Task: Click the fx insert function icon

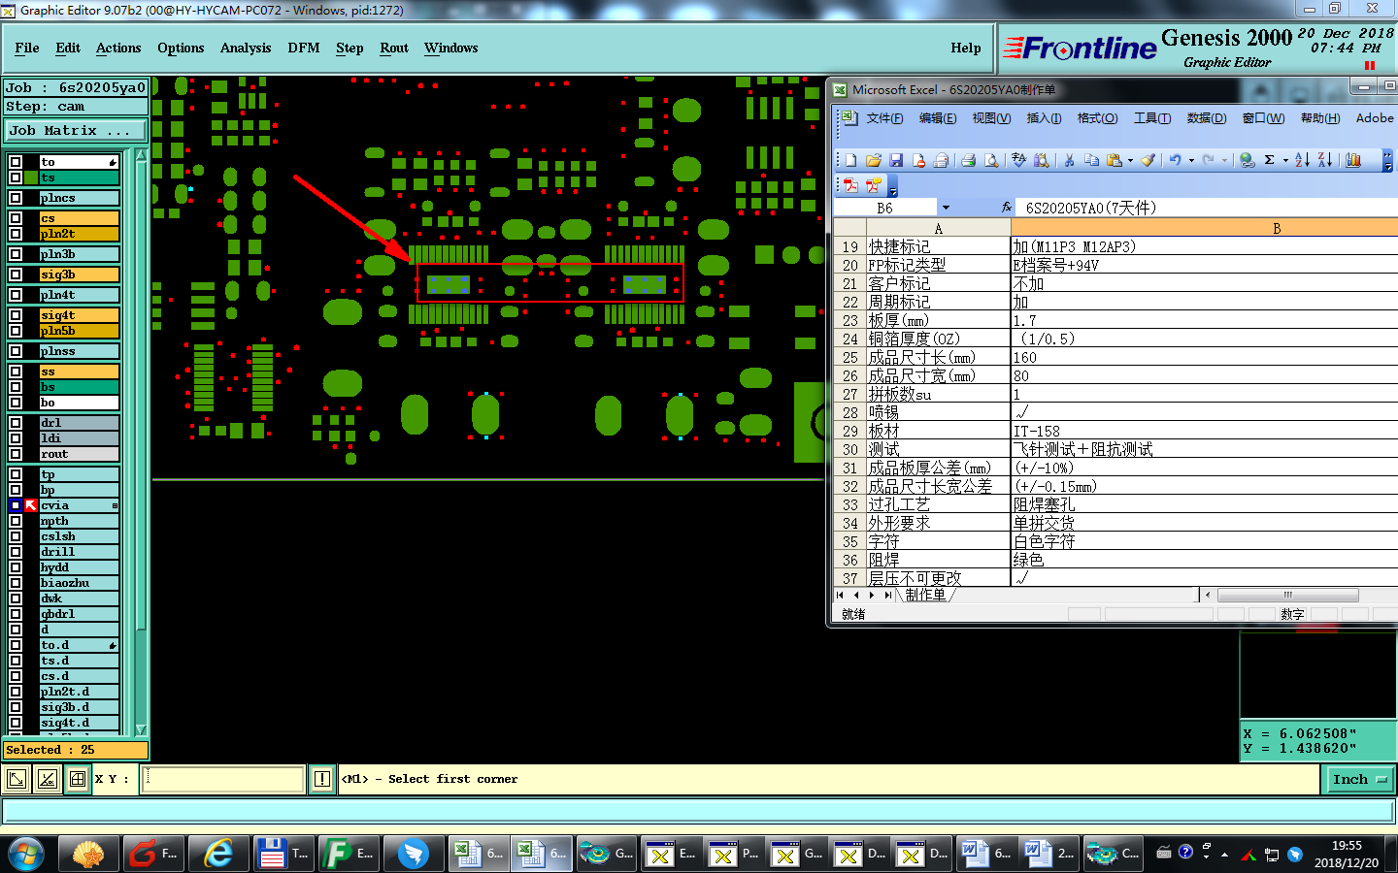Action: [x=1007, y=208]
